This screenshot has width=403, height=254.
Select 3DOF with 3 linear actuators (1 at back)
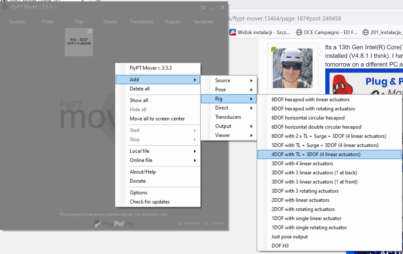point(329,173)
